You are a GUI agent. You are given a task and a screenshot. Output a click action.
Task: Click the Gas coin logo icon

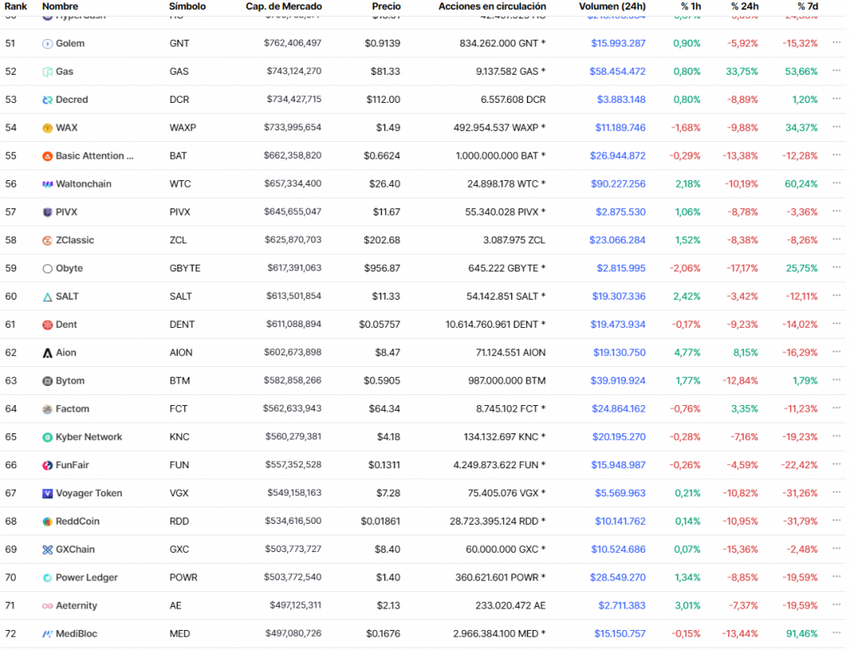tap(47, 72)
